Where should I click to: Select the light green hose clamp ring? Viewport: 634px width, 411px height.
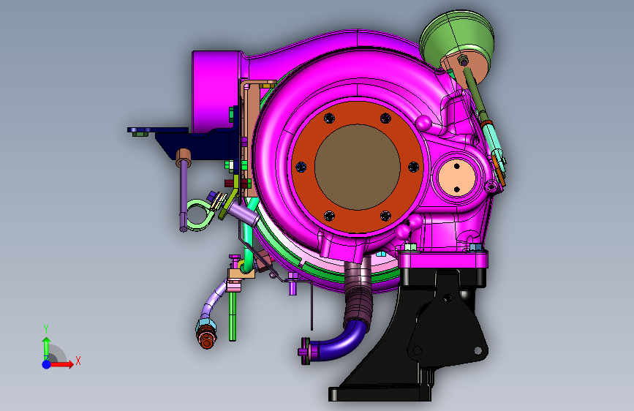[199, 214]
